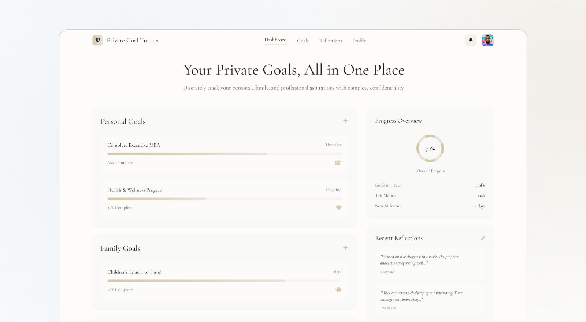Image resolution: width=586 pixels, height=322 pixels.
Task: Click the shield logo icon
Action: pyautogui.click(x=97, y=40)
